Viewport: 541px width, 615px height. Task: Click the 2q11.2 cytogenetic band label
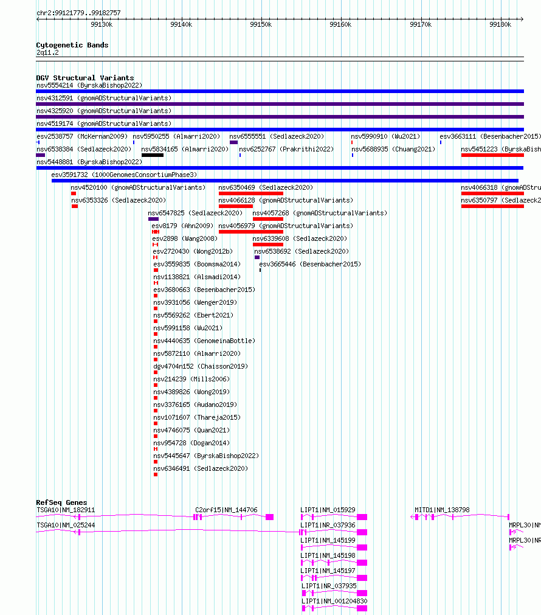(47, 52)
